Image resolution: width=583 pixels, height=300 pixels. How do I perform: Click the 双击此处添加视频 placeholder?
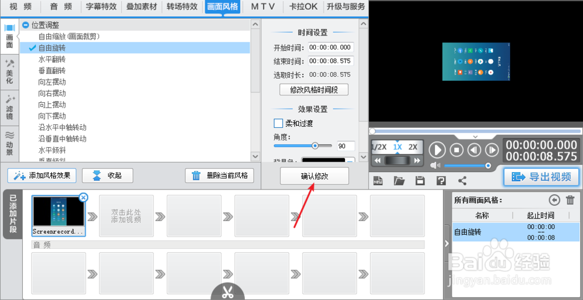[x=127, y=216]
